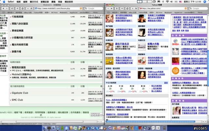Make text smaller in the Mobile01 window
This screenshot has width=209, height=131.
click(28, 9)
